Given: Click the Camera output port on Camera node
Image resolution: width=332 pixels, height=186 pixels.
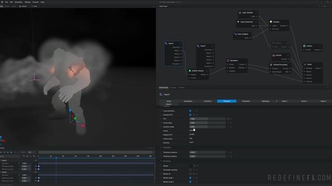Looking at the screenshot, I should [321, 50].
